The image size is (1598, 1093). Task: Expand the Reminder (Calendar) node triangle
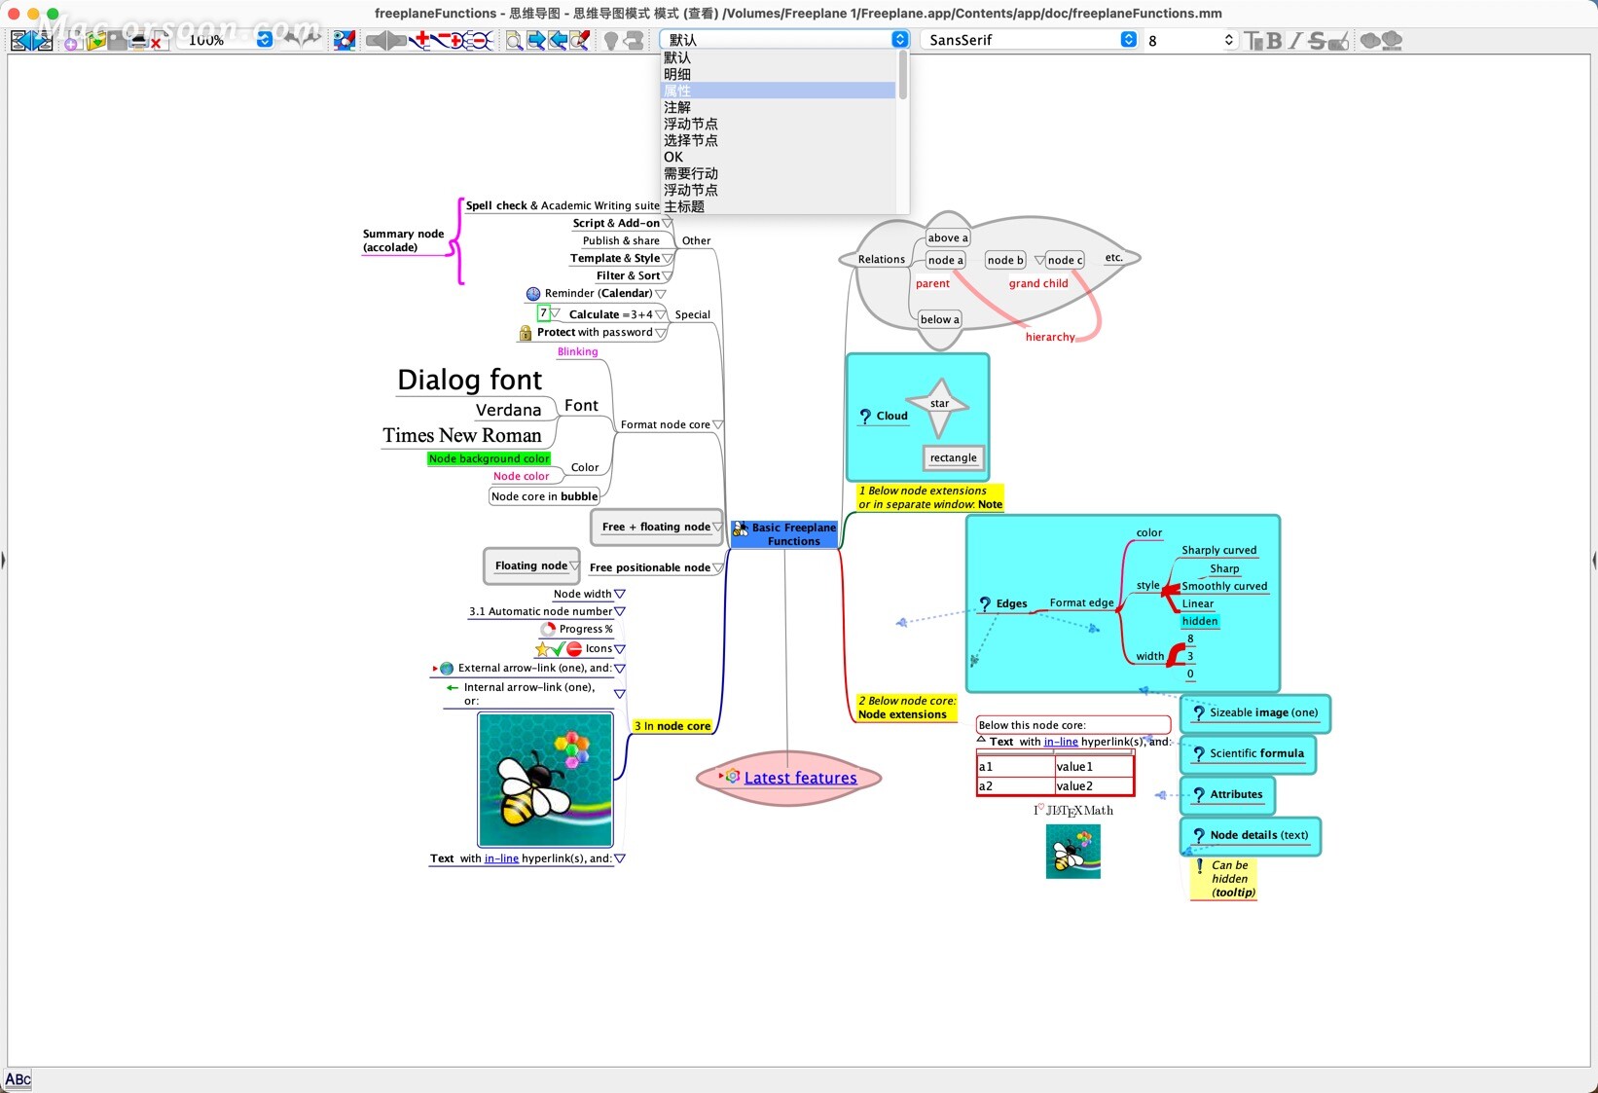pos(661,294)
